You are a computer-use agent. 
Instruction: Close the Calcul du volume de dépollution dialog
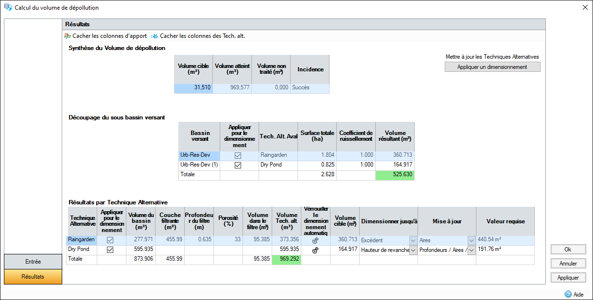tap(585, 7)
